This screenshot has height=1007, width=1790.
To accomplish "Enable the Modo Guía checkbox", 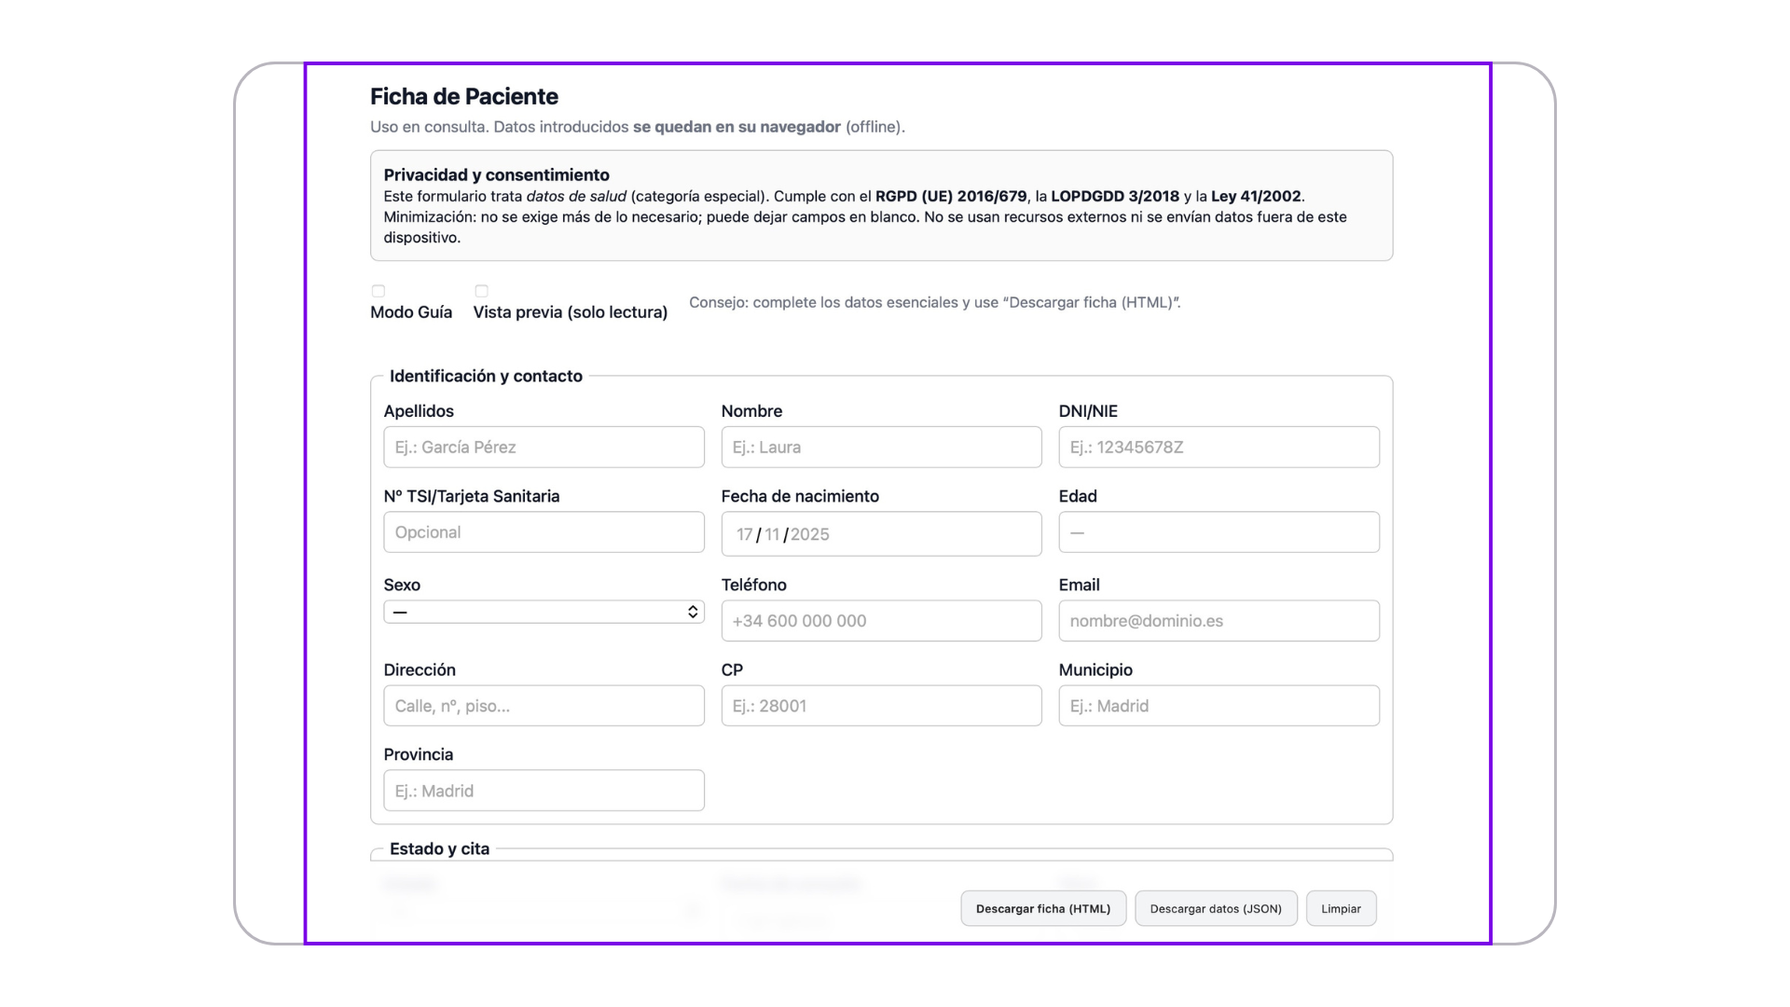I will point(379,291).
